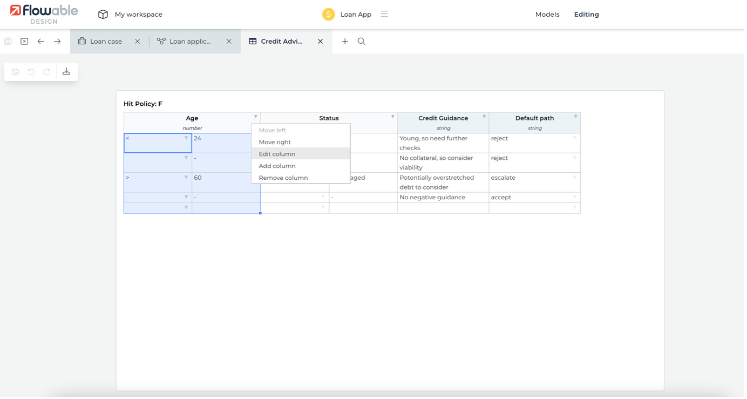Close the Credit Advi... tab
747x399 pixels.
tap(320, 42)
